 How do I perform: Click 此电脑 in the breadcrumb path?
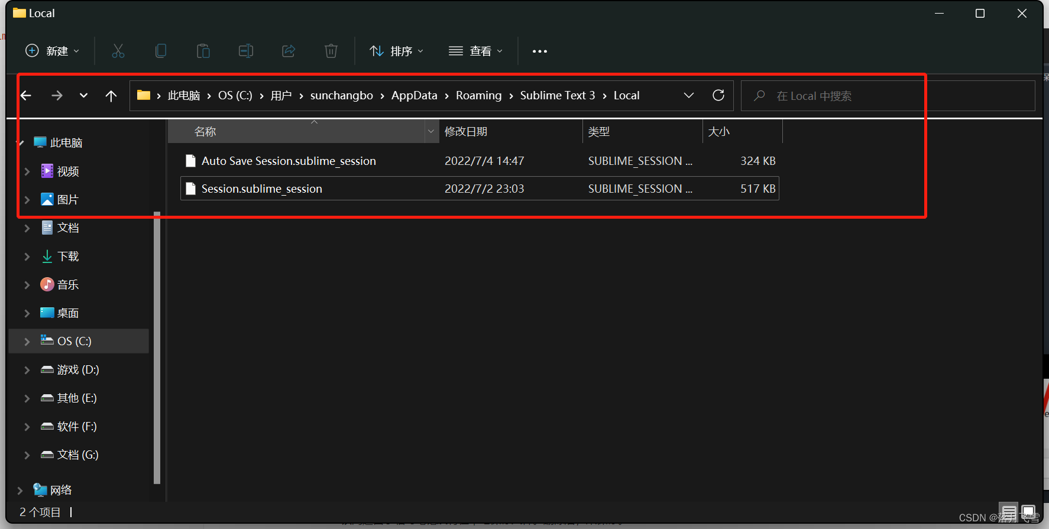coord(184,95)
